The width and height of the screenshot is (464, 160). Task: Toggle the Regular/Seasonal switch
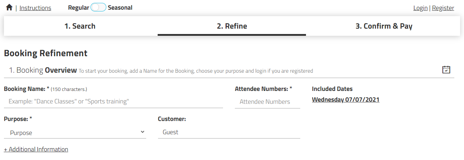[x=98, y=8]
